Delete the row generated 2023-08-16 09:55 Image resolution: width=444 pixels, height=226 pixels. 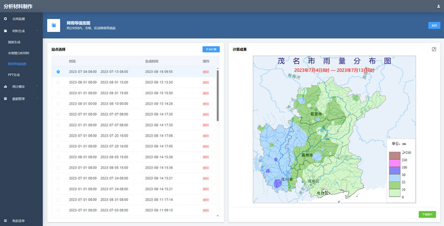206,72
